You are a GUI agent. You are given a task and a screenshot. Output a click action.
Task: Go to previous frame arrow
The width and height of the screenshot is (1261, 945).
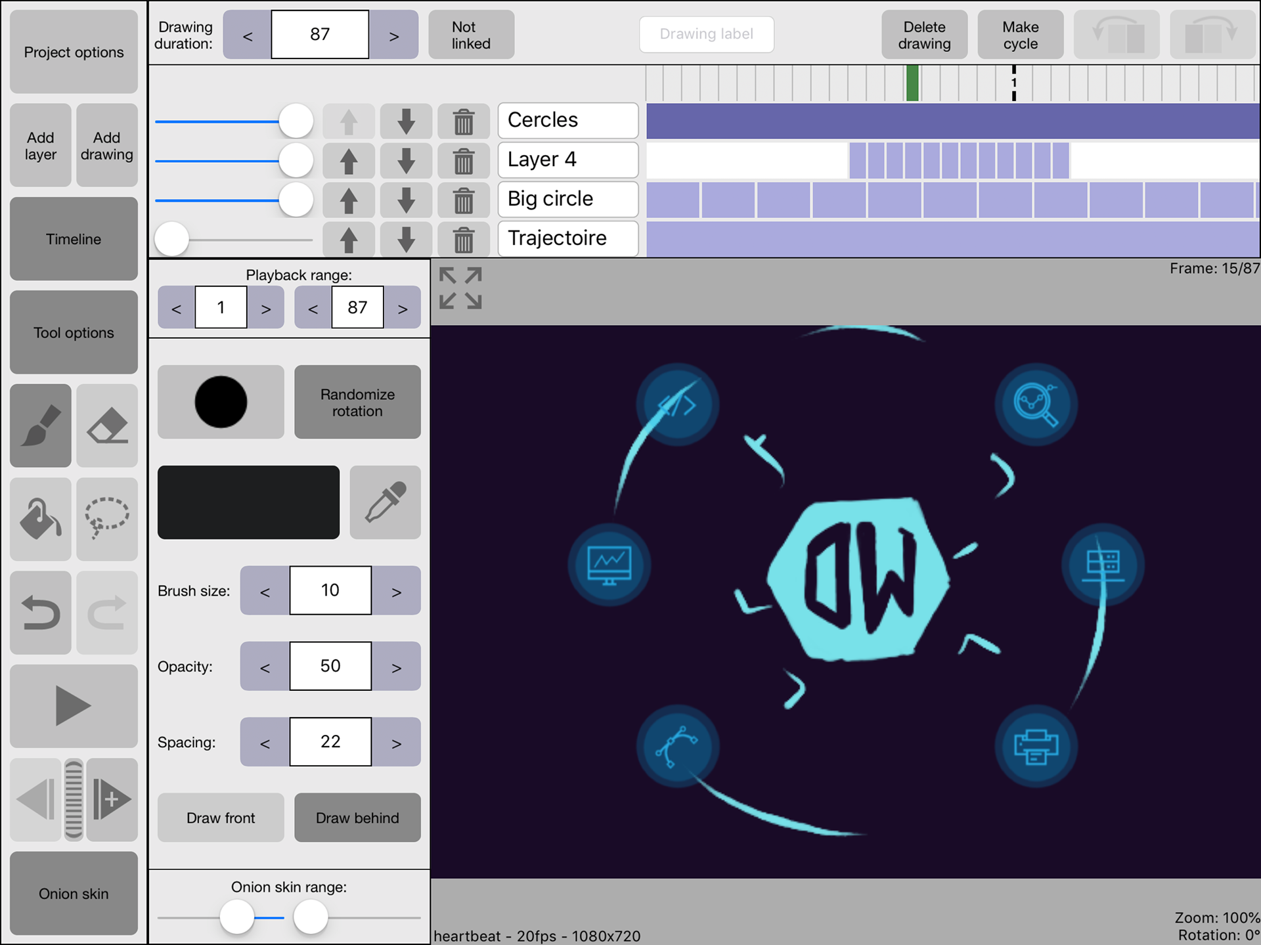36,799
